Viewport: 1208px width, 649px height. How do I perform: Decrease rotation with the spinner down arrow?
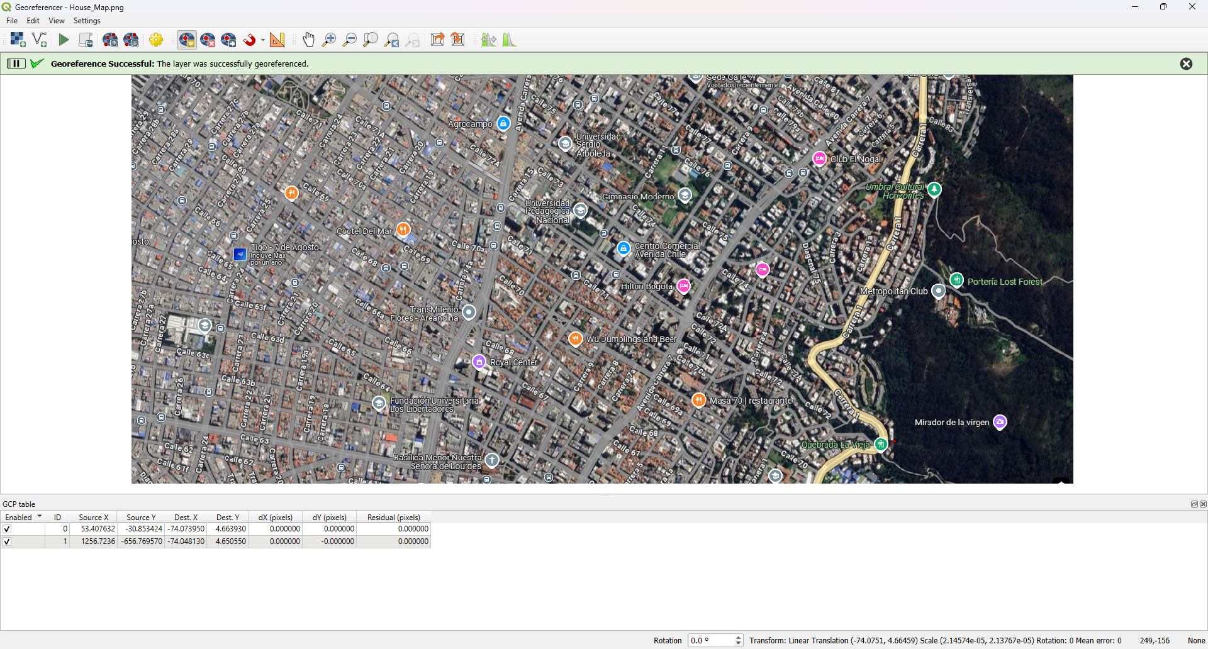click(x=739, y=644)
